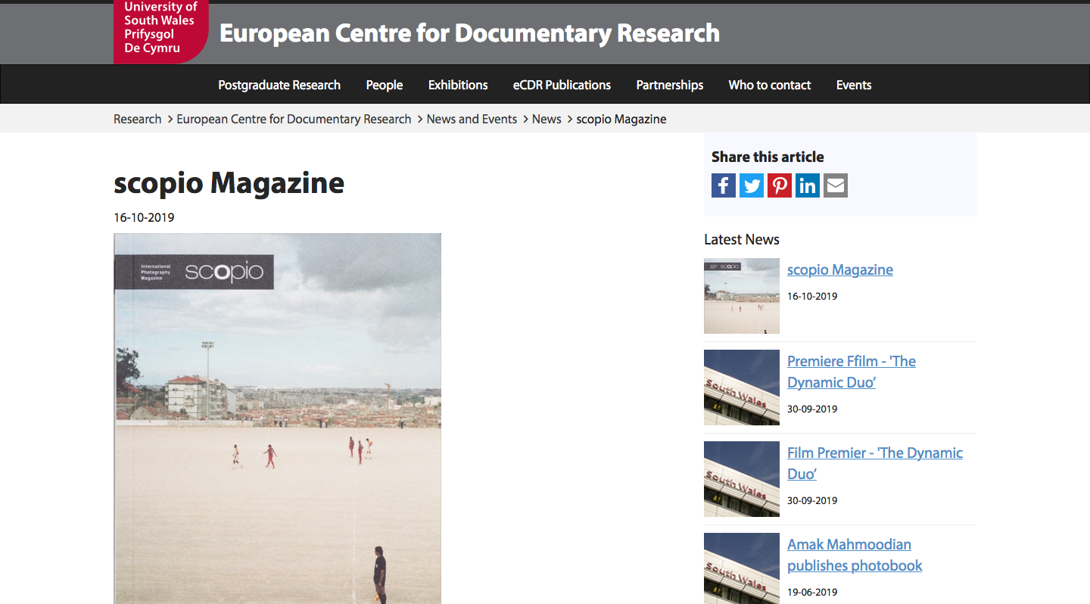The height and width of the screenshot is (604, 1090).
Task: Click European Centre for Documentary Research header title
Action: [469, 33]
